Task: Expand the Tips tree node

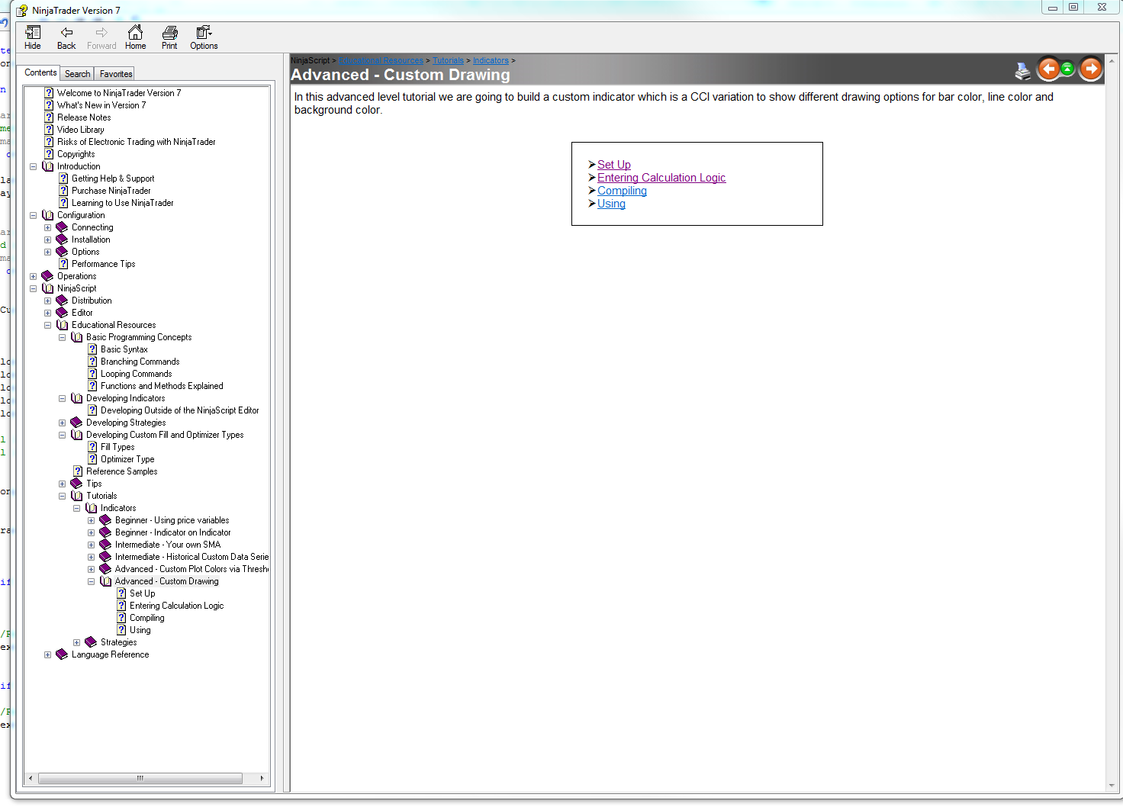Action: [x=63, y=484]
